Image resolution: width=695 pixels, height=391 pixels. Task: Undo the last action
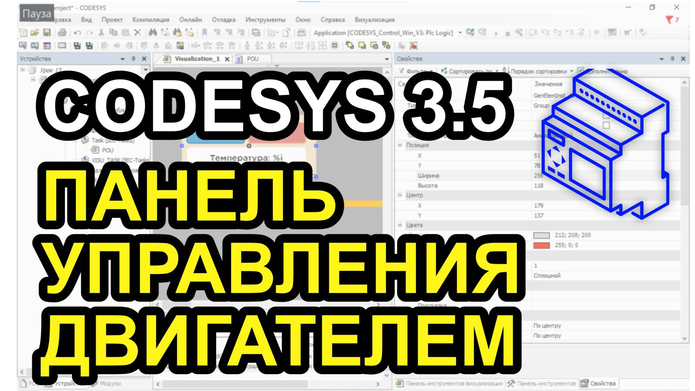click(77, 33)
